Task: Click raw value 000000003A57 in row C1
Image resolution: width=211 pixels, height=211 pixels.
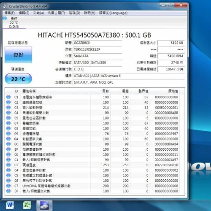Action: [166, 160]
